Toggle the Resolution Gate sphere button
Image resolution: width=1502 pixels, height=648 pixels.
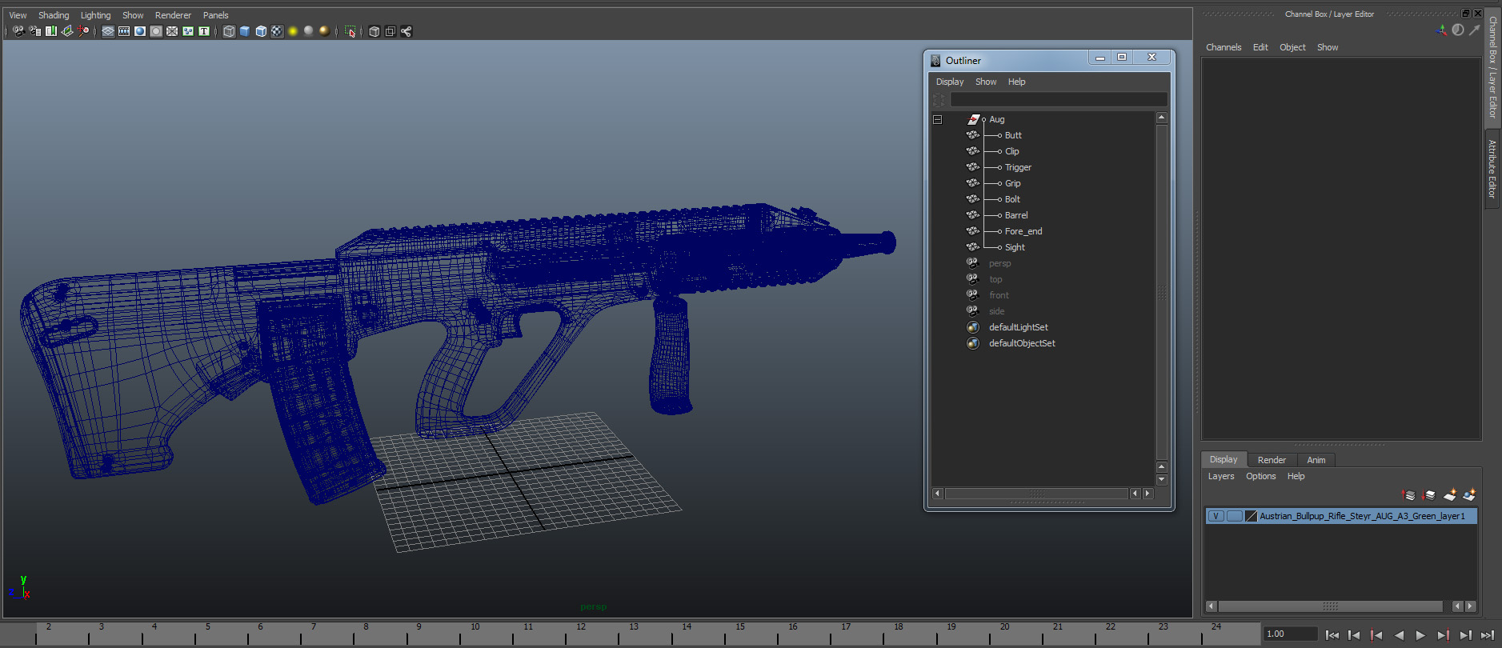140,31
